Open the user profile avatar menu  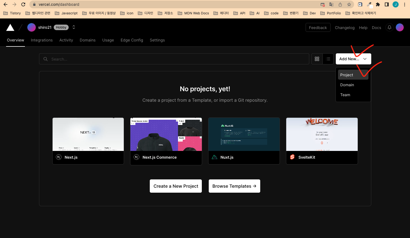click(400, 27)
